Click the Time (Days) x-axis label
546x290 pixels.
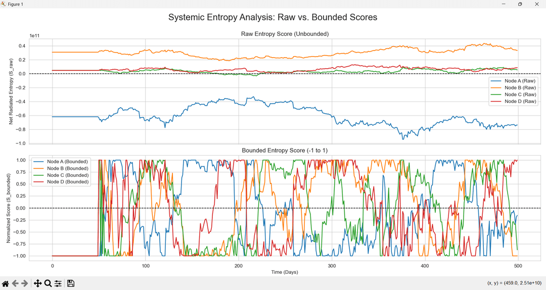point(285,272)
